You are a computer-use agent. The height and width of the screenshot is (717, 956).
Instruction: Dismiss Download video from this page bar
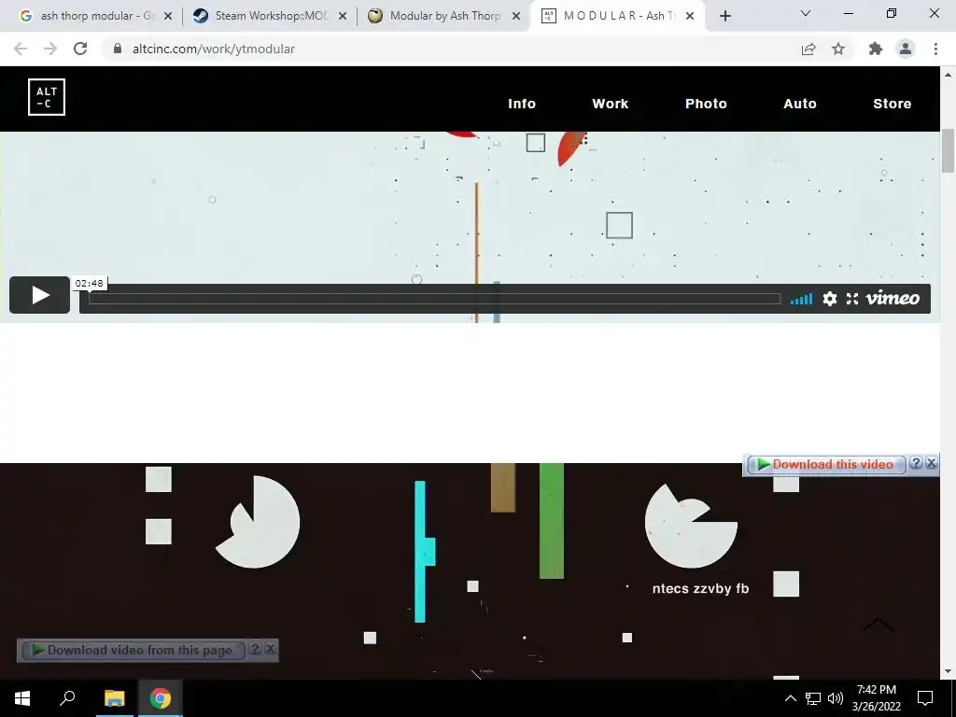271,649
